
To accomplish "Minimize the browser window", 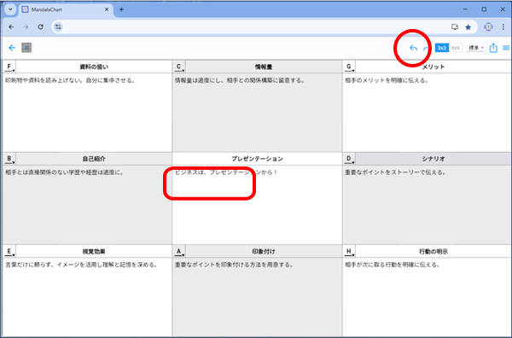I will 465,9.
